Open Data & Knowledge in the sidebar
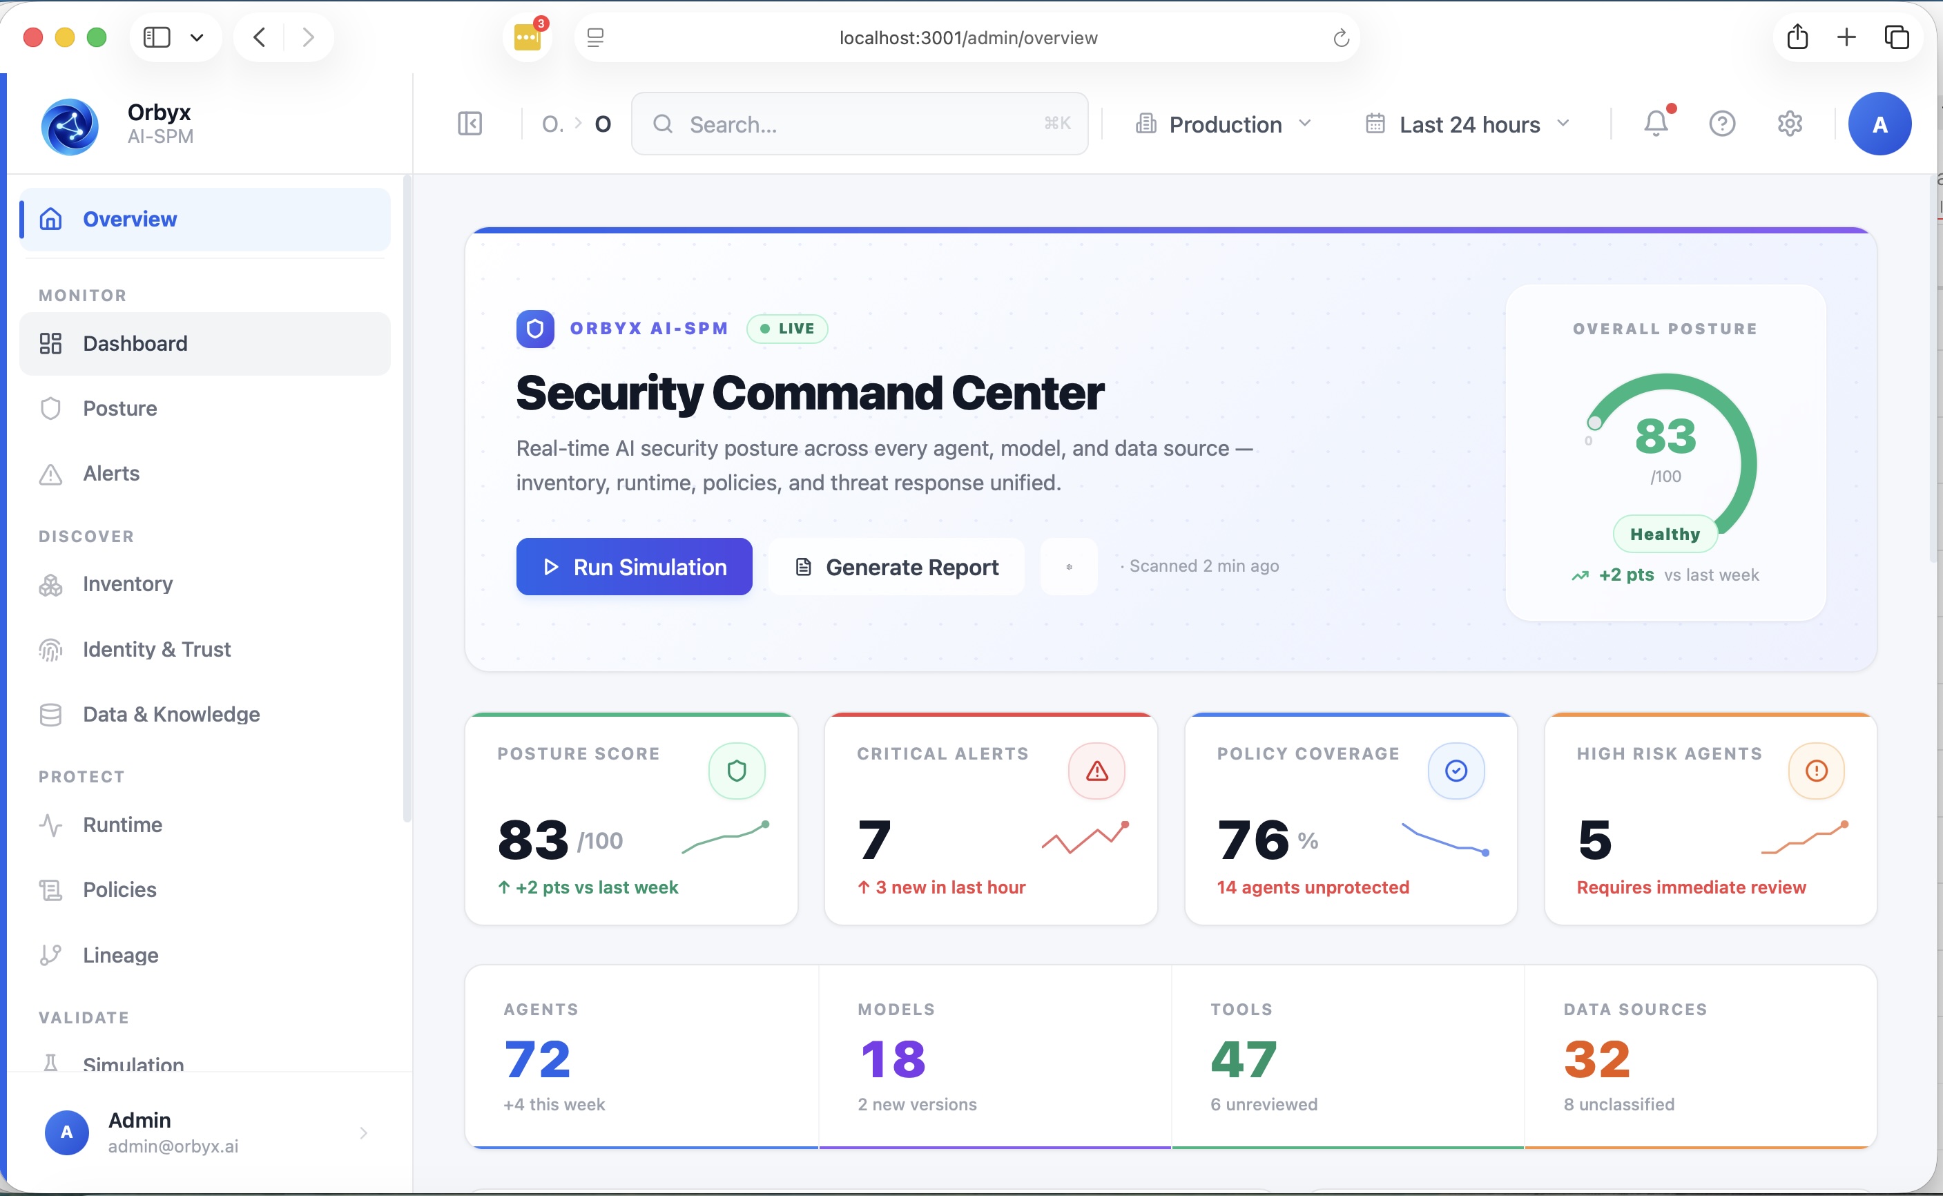 pos(205,714)
